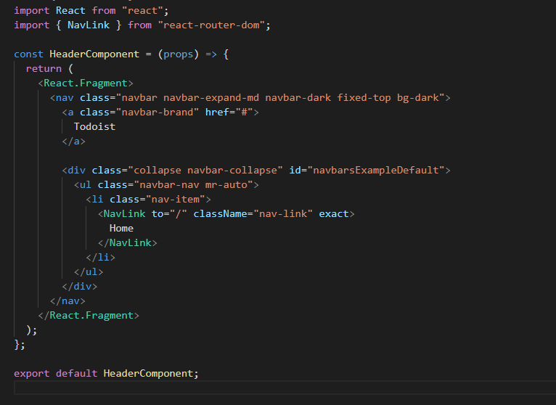Click the "navbarsExampleDefault" id value
The height and width of the screenshot is (405, 556).
pos(376,171)
